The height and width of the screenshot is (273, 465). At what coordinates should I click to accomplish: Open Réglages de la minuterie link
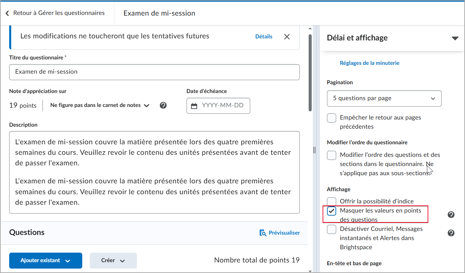click(x=369, y=63)
